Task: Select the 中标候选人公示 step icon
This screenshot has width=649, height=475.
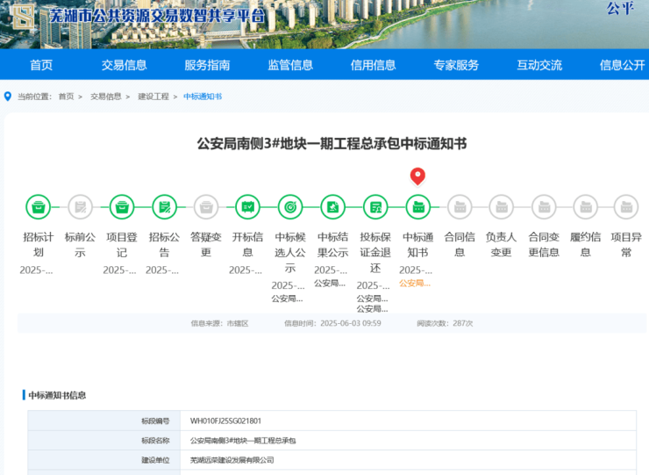Action: 290,207
